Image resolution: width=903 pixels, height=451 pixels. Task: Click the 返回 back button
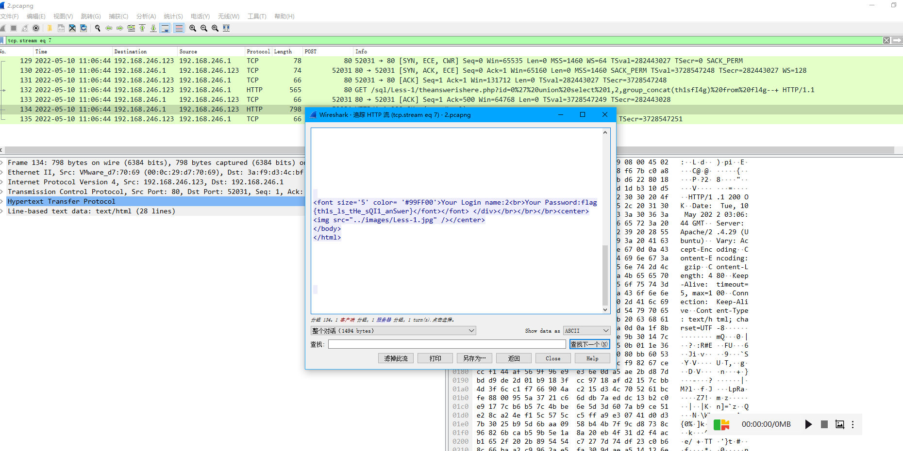tap(514, 358)
